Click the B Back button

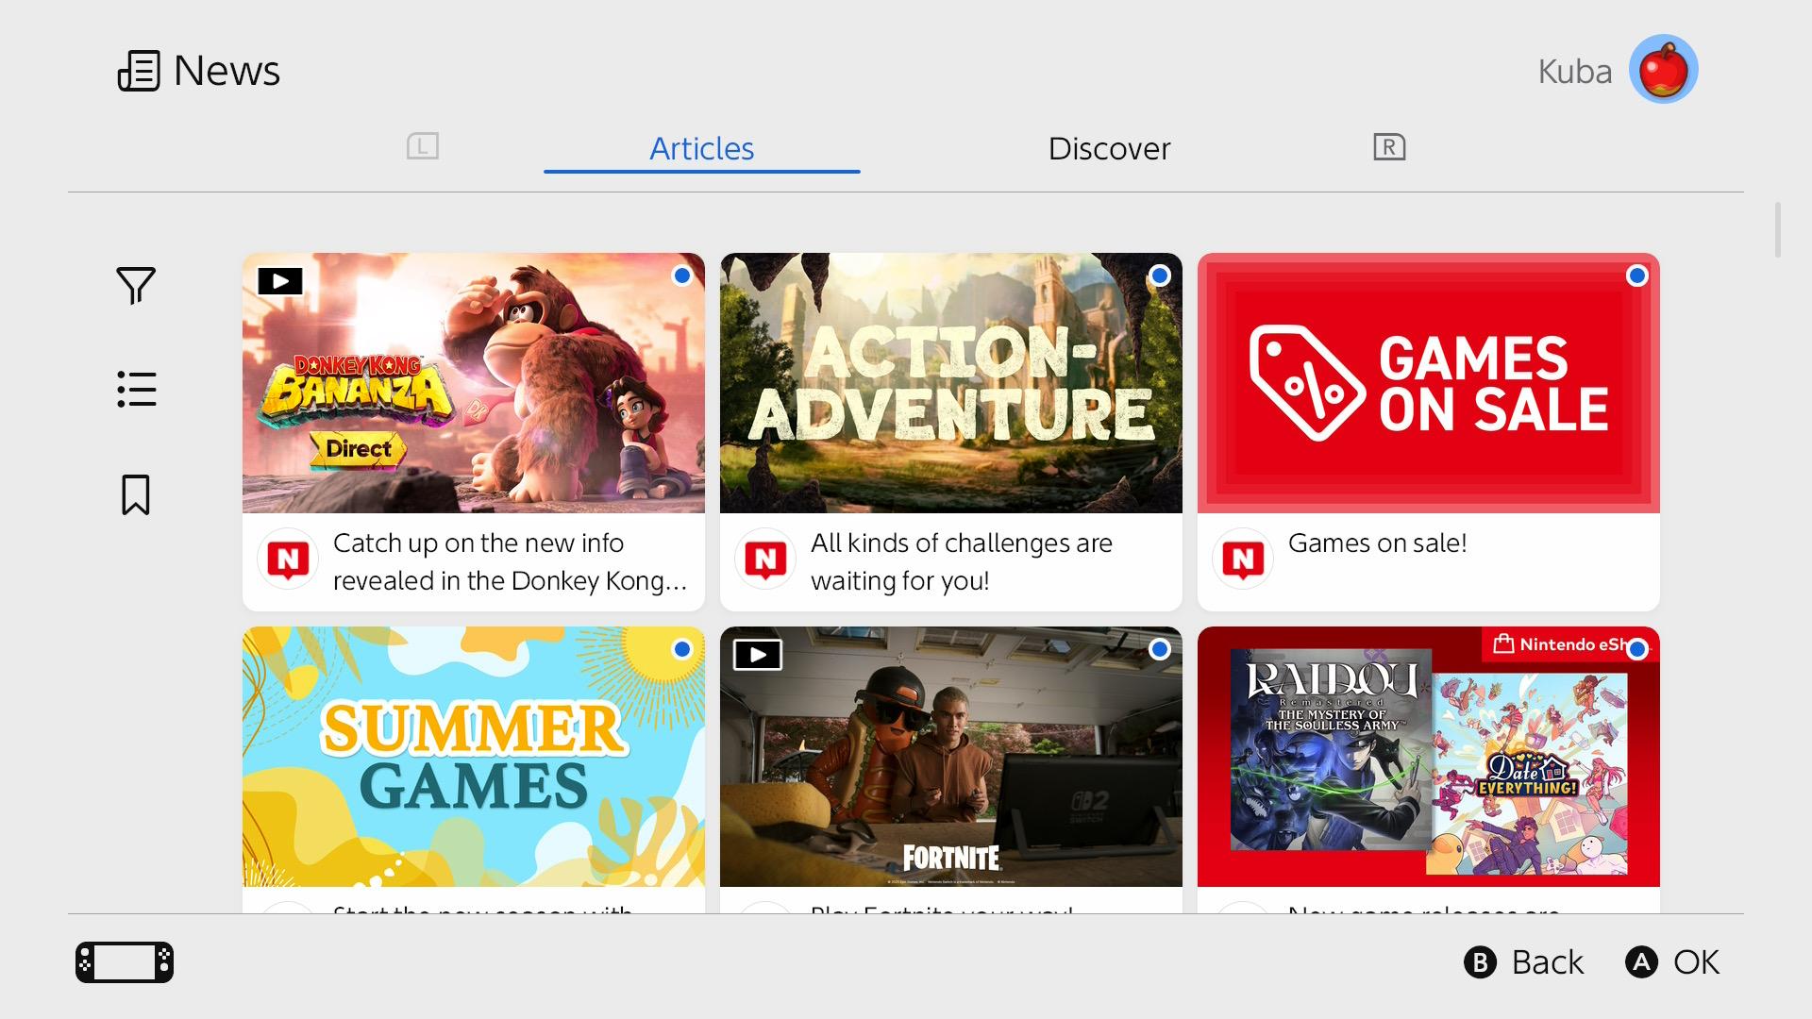(x=1523, y=962)
